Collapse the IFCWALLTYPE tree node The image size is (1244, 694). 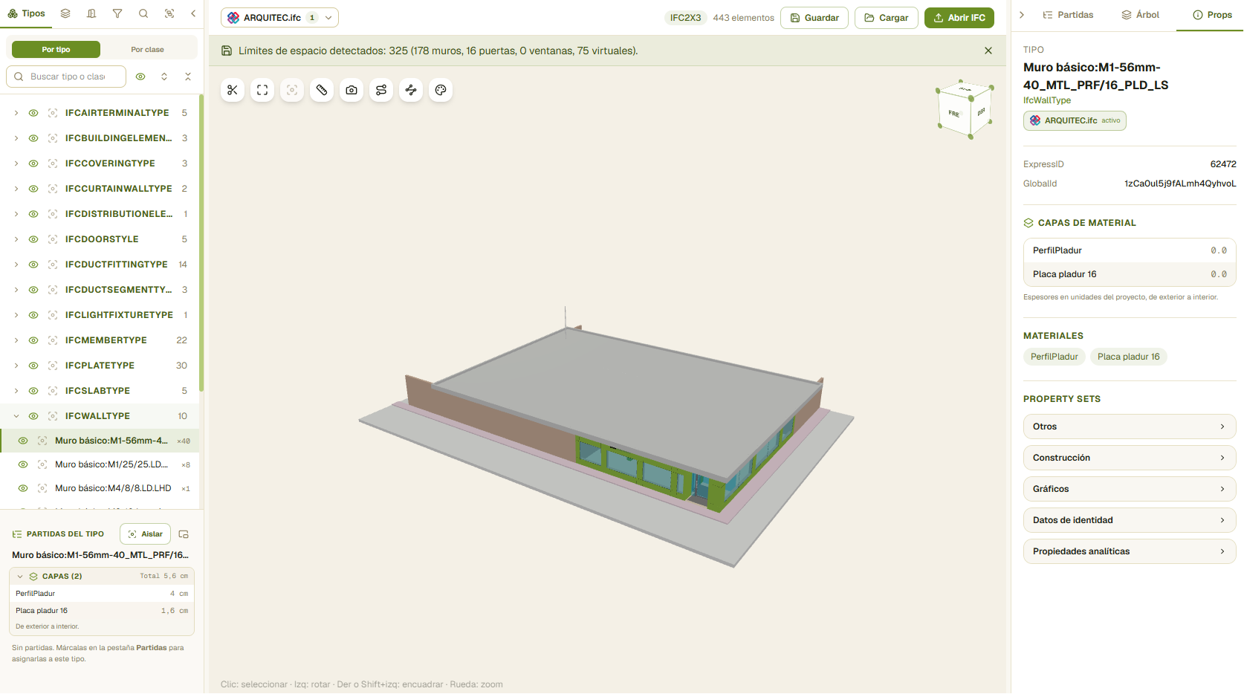click(16, 416)
